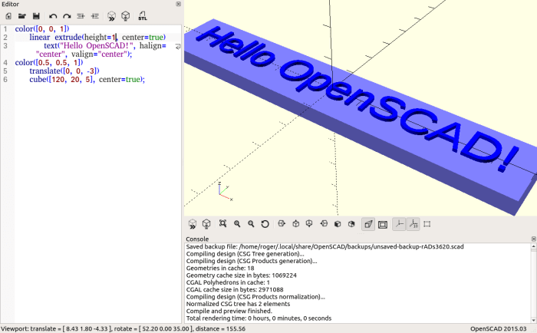Toggle Show Edges

(x=427, y=224)
